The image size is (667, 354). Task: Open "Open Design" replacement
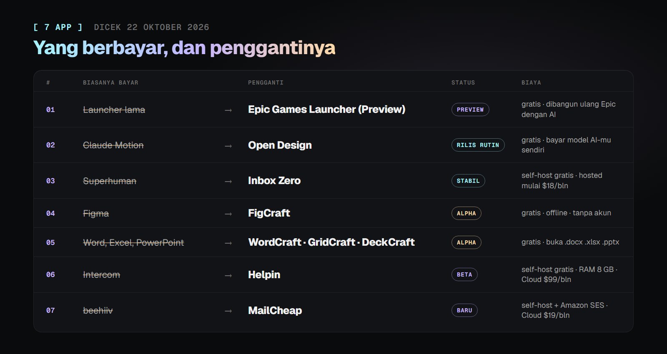point(280,145)
